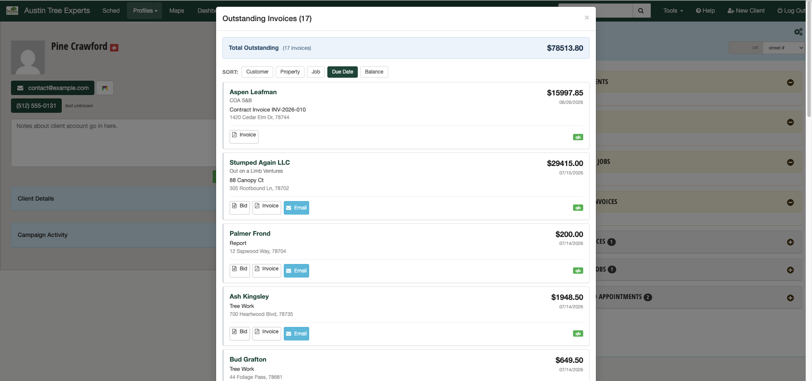This screenshot has height=381, width=812.
Task: Open the Profiles dropdown menu
Action: [x=145, y=11]
